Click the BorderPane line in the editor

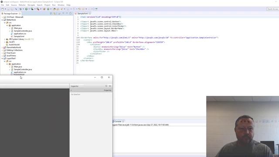click(x=149, y=38)
